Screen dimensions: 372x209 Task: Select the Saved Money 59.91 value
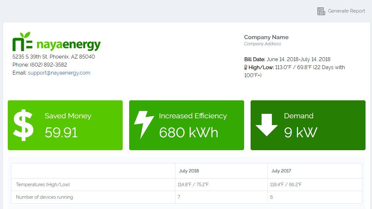[x=61, y=132]
